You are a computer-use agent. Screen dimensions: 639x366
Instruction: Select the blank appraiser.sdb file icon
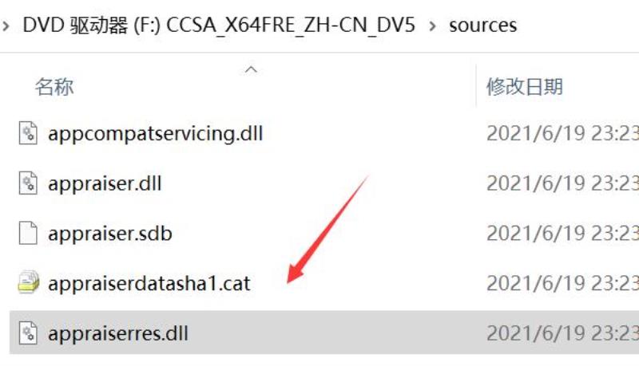28,234
